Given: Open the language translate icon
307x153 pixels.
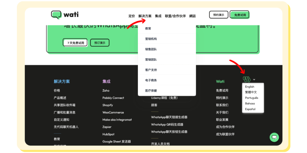Looking at the screenshot, I should click(x=247, y=79).
